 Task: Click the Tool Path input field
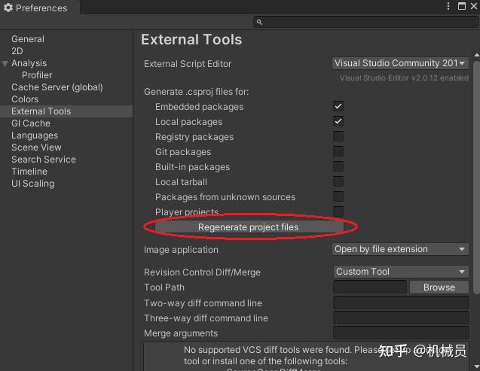(x=370, y=287)
